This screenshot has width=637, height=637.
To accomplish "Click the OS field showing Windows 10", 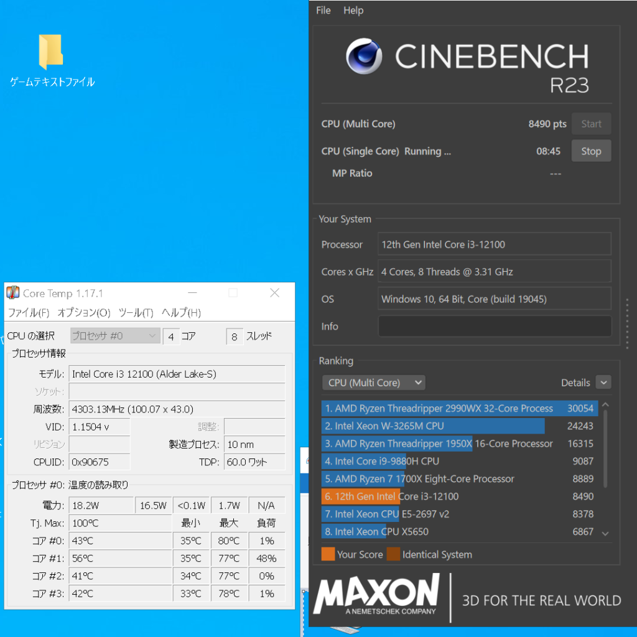I will click(495, 299).
